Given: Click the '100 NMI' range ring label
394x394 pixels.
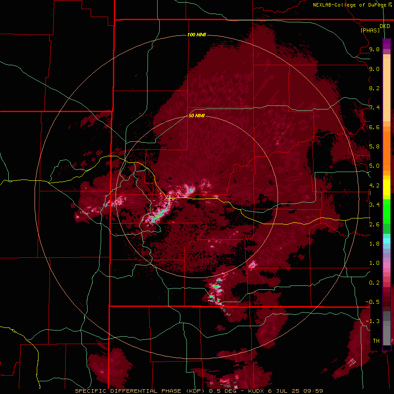Looking at the screenshot, I should coord(197,35).
